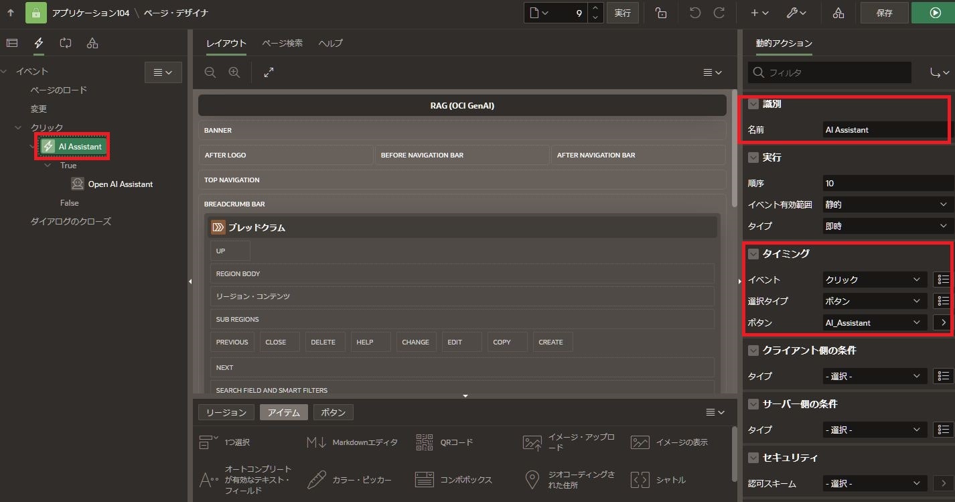955x502 pixels.
Task: Collapse the 実行 section
Action: coord(753,158)
